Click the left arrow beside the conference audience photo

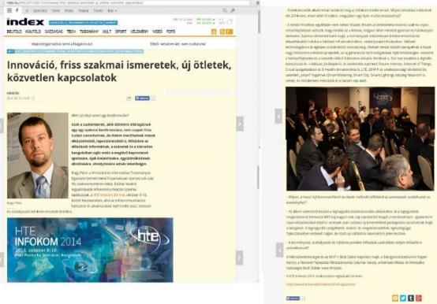pyautogui.click(x=278, y=117)
